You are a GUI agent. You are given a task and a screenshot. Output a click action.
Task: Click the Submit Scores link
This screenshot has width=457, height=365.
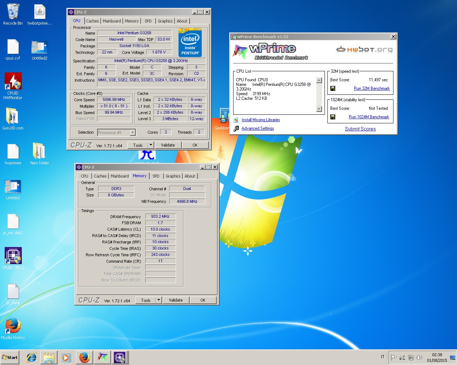360,129
